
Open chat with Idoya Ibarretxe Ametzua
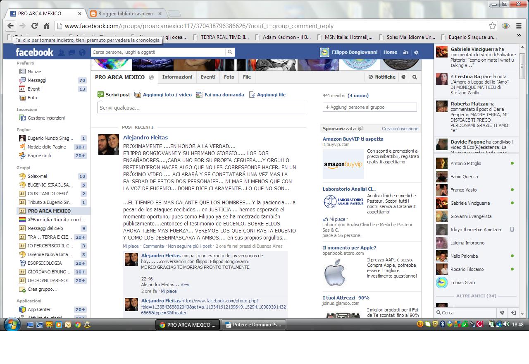(x=476, y=230)
